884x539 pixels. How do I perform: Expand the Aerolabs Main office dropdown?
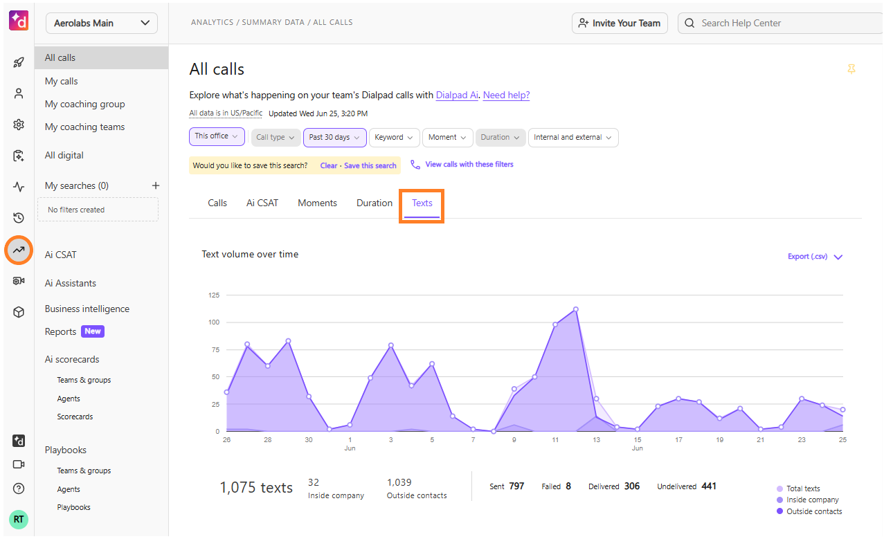pyautogui.click(x=102, y=23)
